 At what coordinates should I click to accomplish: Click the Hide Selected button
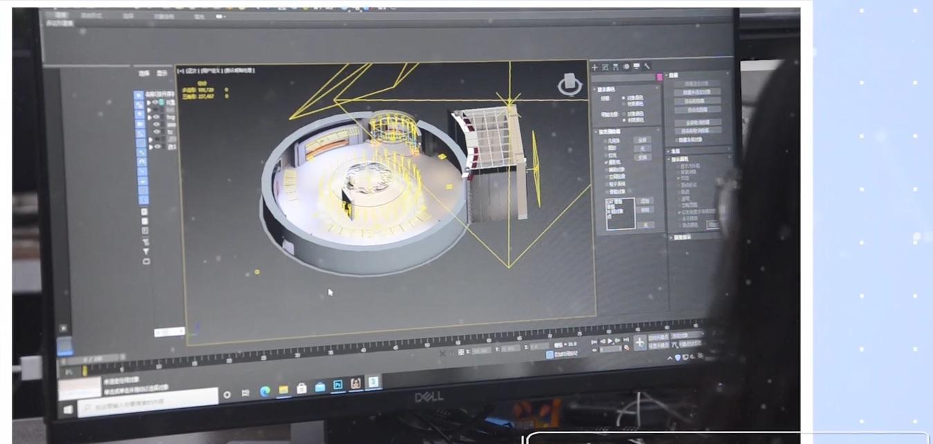click(x=697, y=83)
